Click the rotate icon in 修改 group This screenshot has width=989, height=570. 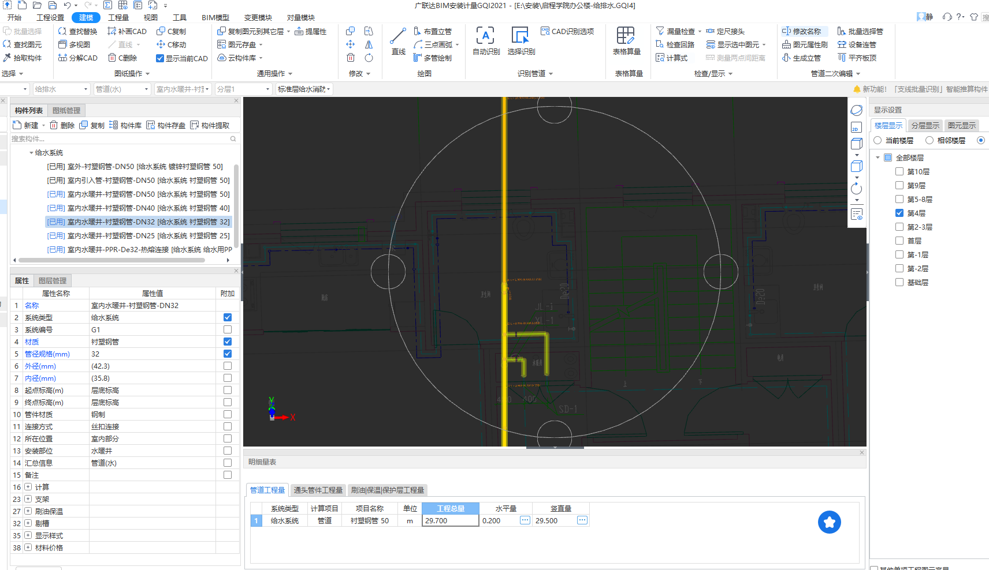369,58
